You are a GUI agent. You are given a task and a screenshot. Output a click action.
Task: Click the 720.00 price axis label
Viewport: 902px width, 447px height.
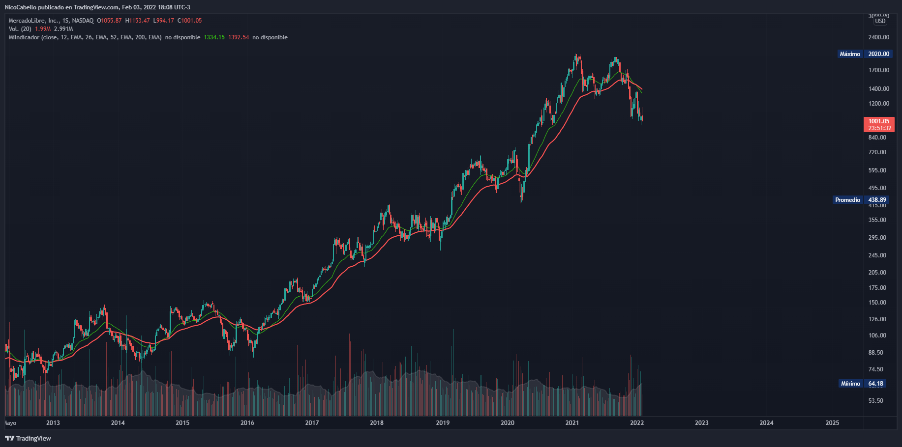click(x=877, y=152)
